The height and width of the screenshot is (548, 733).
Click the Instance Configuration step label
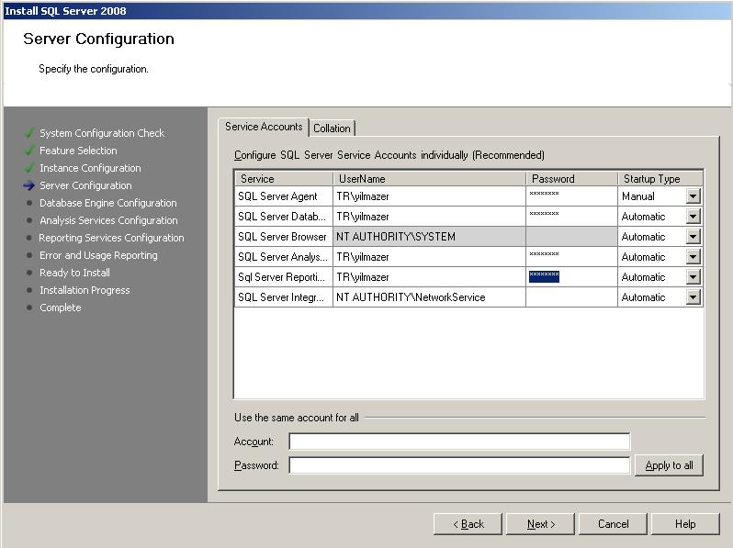[x=90, y=168]
